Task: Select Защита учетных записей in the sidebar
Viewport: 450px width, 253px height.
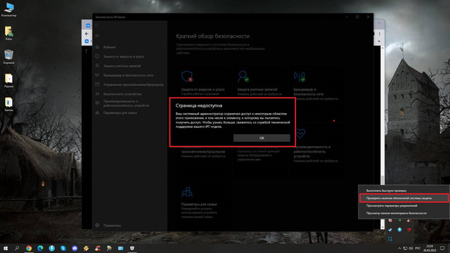Action: [x=122, y=66]
